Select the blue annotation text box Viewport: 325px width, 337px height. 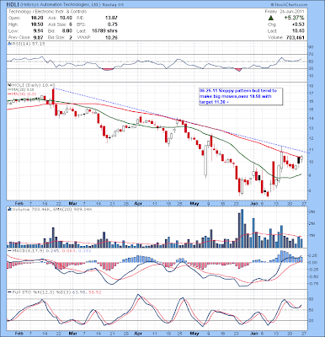[x=241, y=97]
